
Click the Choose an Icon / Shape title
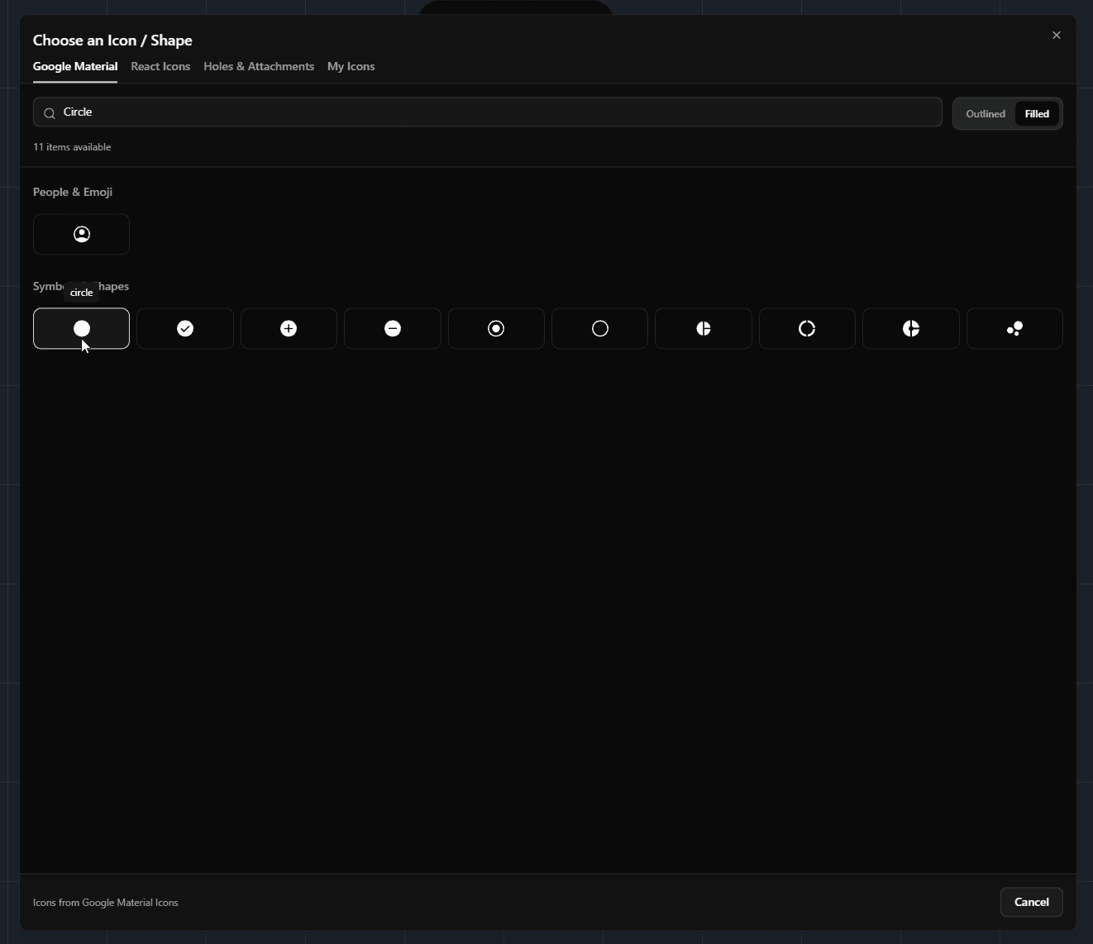112,40
